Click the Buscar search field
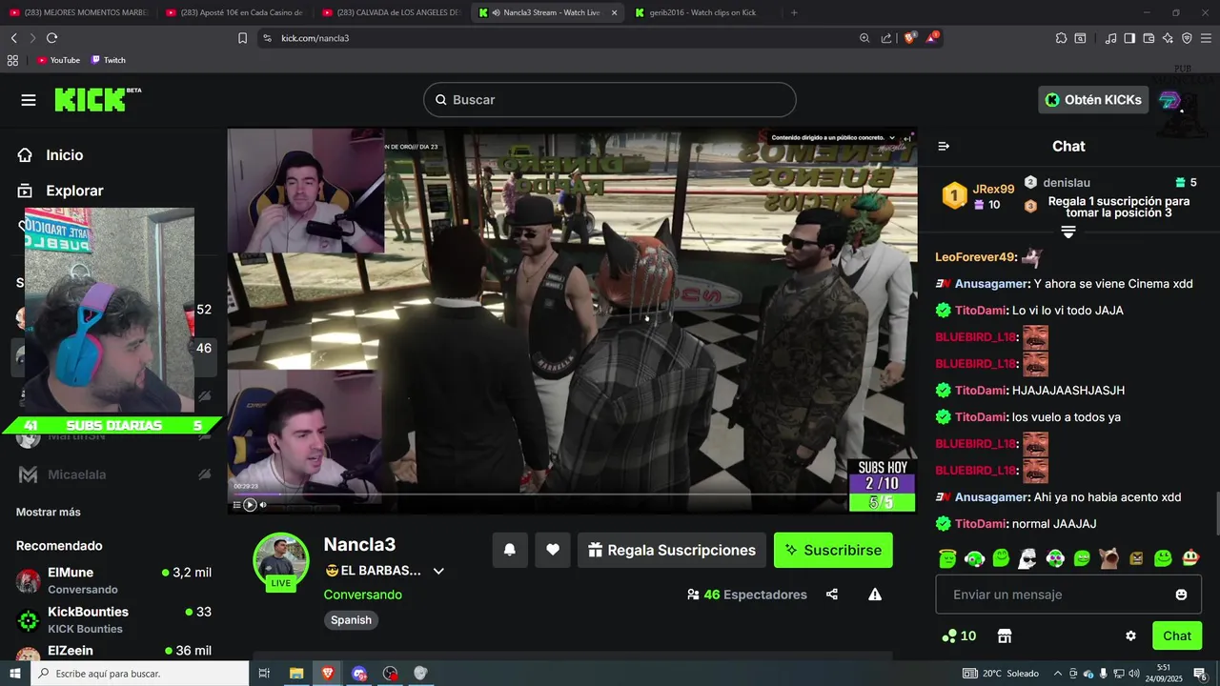 pos(609,100)
